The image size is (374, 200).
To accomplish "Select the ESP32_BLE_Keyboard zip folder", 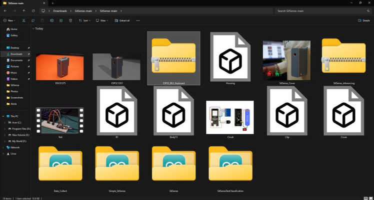I will coord(173,58).
